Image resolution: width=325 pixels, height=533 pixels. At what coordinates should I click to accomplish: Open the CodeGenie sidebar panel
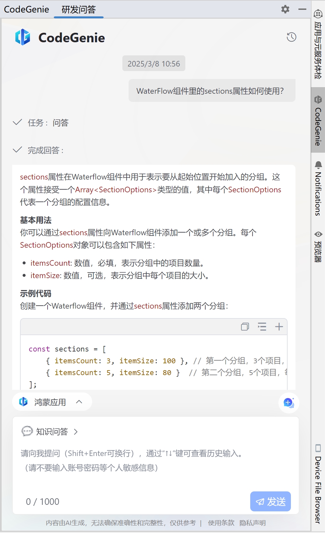[x=318, y=120]
